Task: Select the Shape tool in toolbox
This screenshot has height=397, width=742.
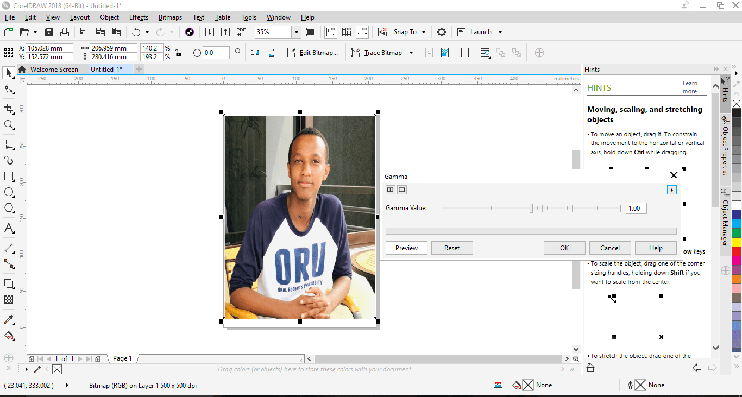Action: tap(9, 90)
